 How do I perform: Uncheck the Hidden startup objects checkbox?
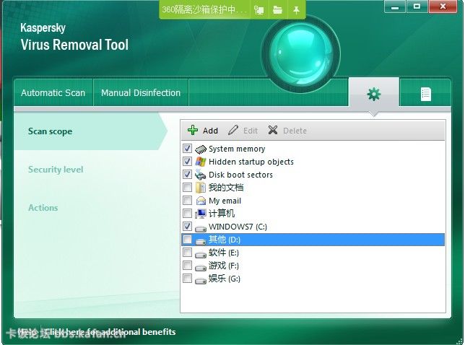[x=187, y=161]
